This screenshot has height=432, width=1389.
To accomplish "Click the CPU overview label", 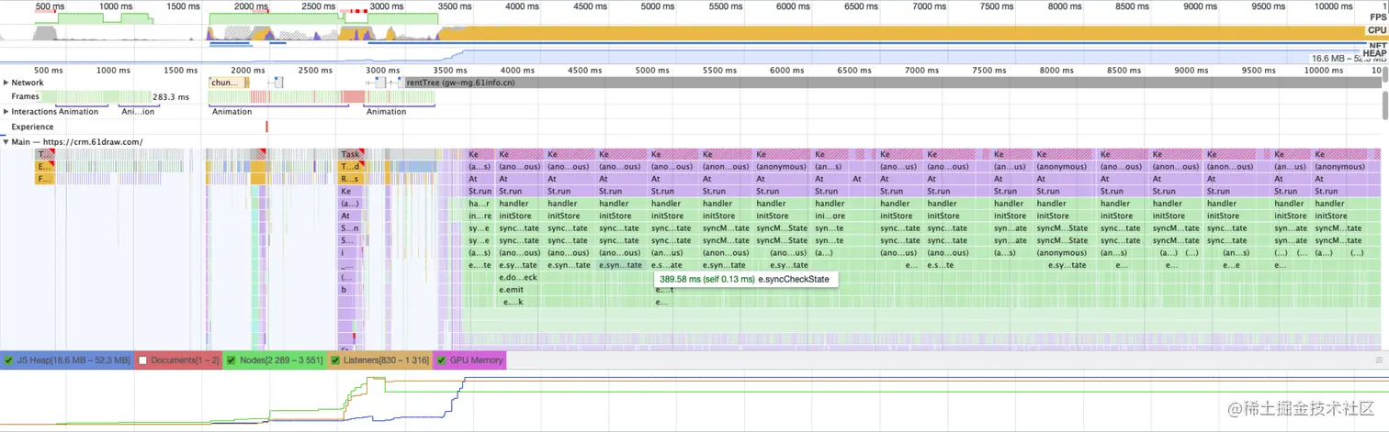I will coord(1377,30).
